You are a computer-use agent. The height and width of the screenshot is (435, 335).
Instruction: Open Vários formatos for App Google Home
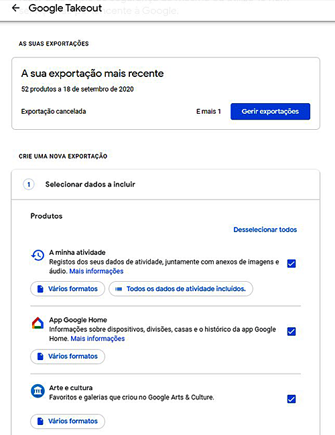point(68,356)
